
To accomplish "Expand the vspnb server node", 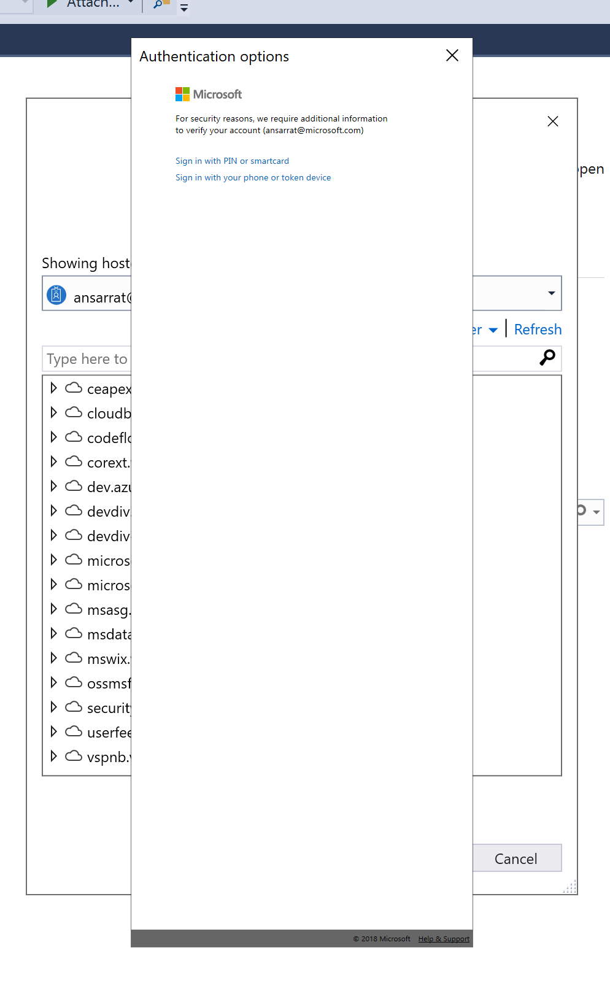I will 53,755.
